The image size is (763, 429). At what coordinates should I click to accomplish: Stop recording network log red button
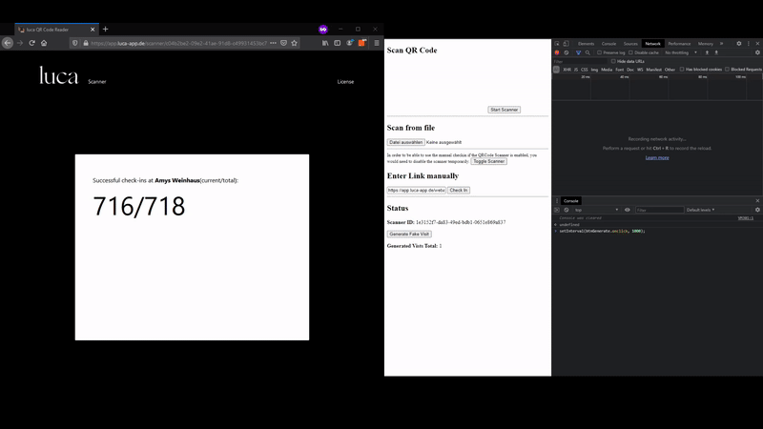click(x=557, y=52)
